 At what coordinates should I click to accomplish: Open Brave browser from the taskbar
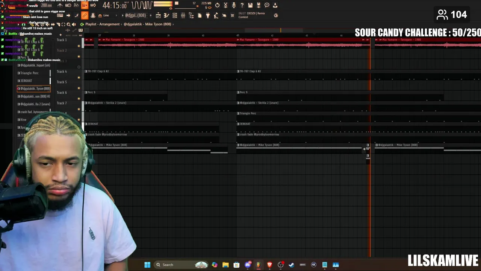point(269,265)
